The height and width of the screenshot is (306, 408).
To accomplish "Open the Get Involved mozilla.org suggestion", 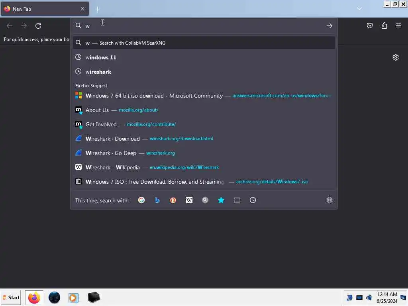I will click(x=204, y=124).
